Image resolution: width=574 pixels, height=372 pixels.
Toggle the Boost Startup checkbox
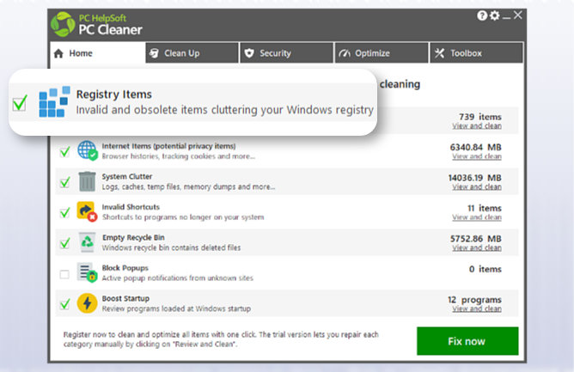click(64, 304)
